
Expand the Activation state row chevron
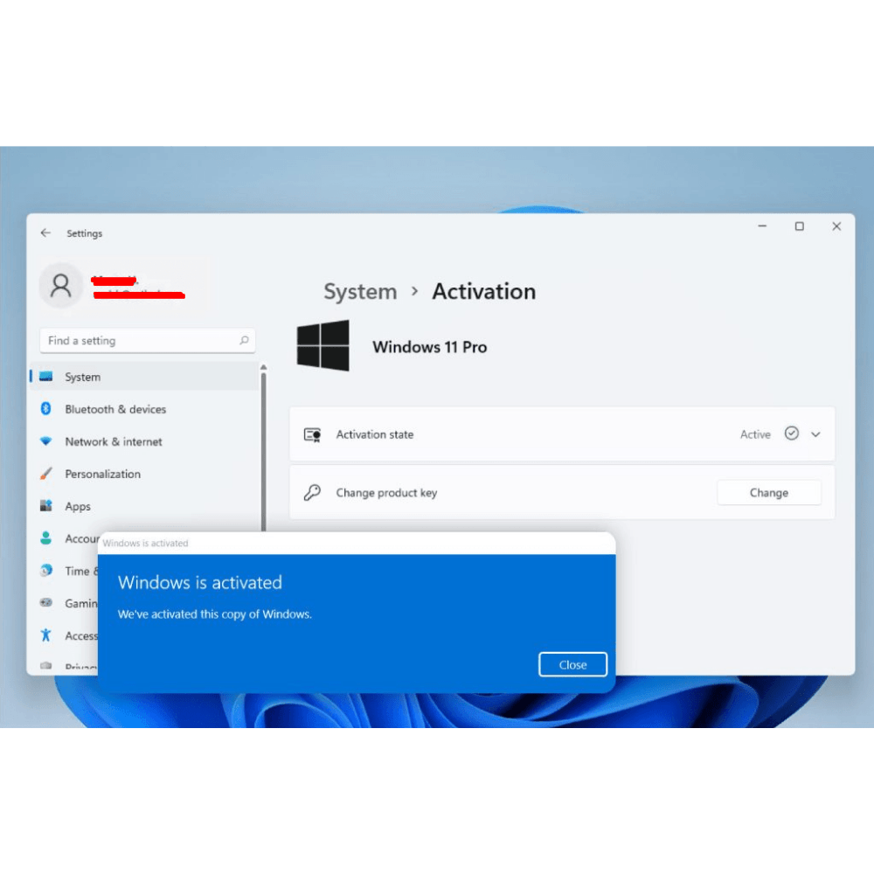[x=815, y=434]
